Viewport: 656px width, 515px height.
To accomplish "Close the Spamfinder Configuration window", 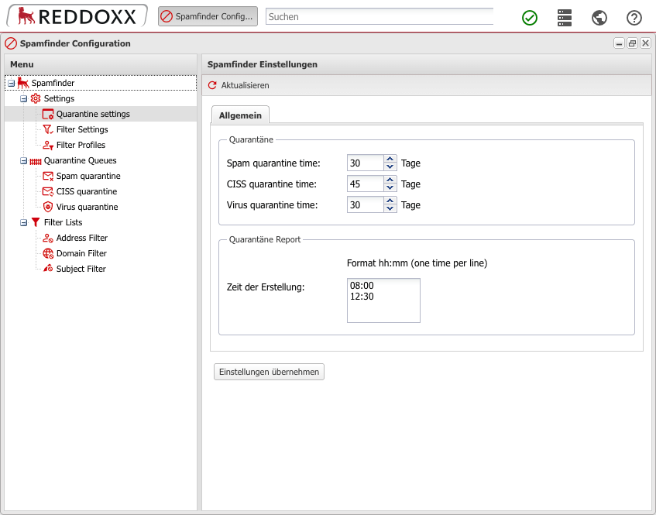I will pos(645,43).
